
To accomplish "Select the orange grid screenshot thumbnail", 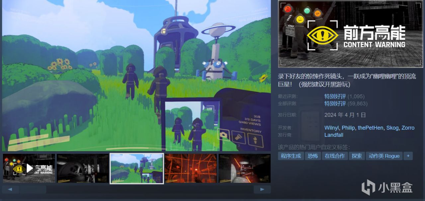I will (191, 168).
